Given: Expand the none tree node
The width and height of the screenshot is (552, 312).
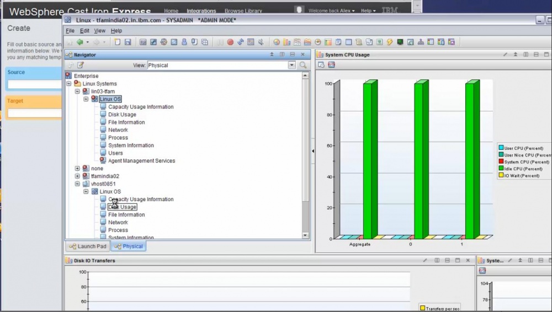Looking at the screenshot, I should point(77,169).
